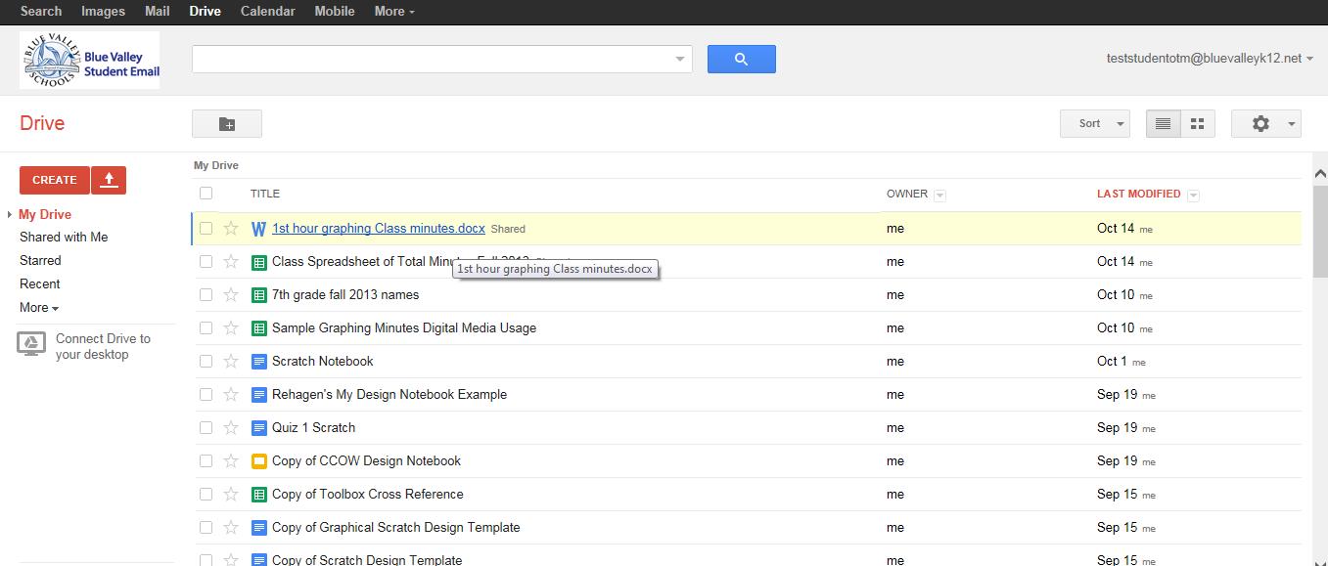Open the More menu in the top bar
The width and height of the screenshot is (1328, 566).
tap(394, 12)
